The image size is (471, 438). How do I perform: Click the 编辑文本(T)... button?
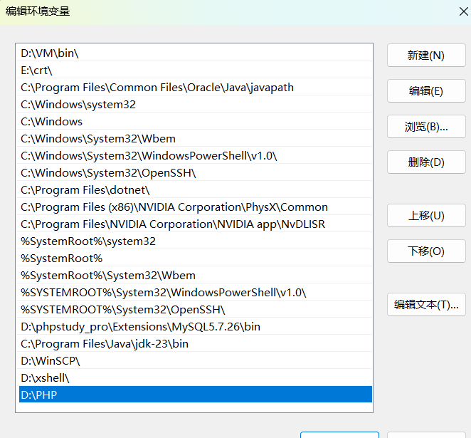tap(425, 305)
